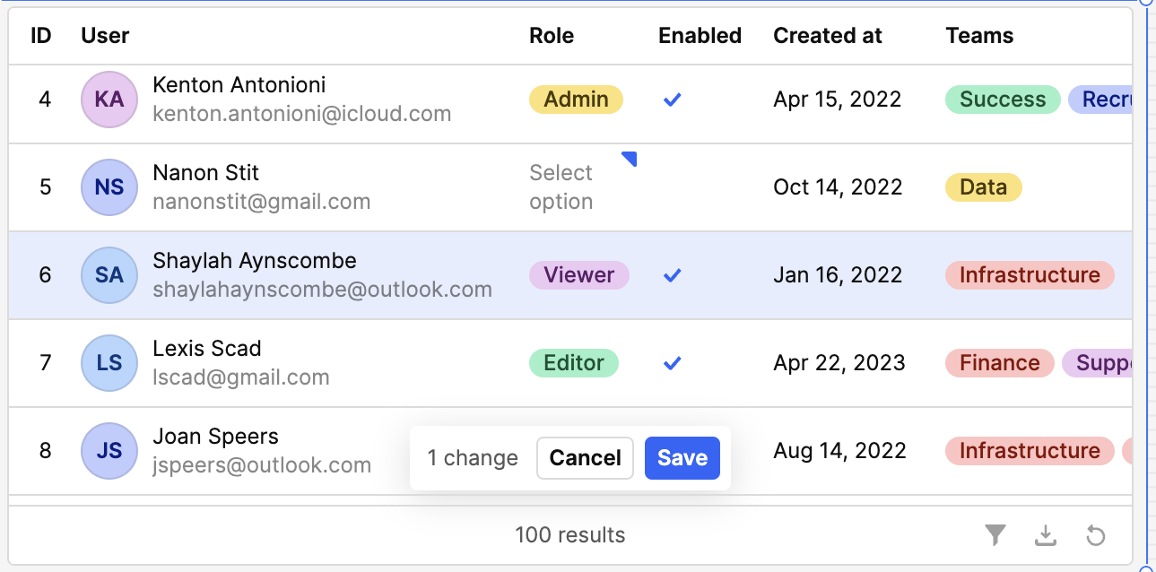Image resolution: width=1156 pixels, height=572 pixels.
Task: Toggle Enabled checkmark for Kenton Antonioni
Action: pyautogui.click(x=673, y=100)
